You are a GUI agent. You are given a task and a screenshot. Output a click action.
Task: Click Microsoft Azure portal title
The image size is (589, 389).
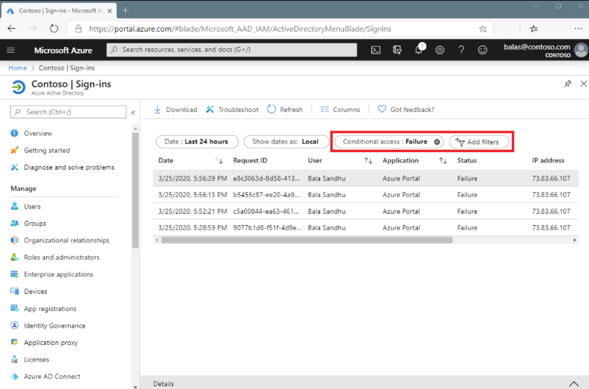63,51
